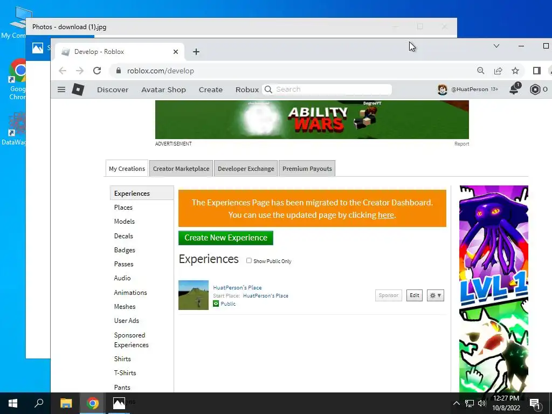Image resolution: width=552 pixels, height=414 pixels.
Task: Click the Roblox logo home icon
Action: [78, 89]
